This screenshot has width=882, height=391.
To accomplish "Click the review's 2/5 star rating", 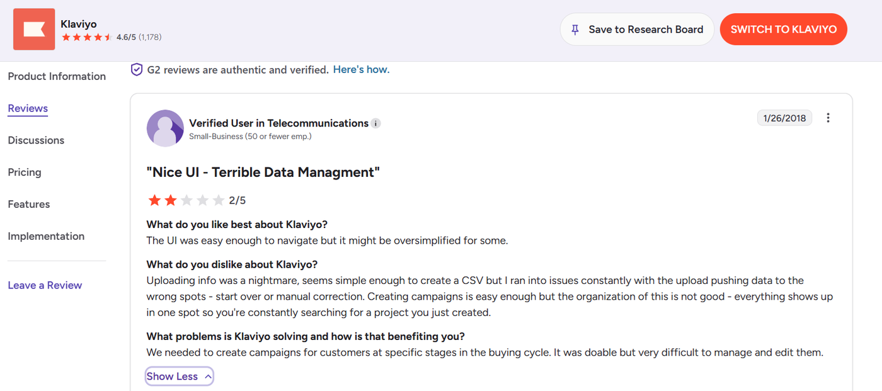I will click(196, 201).
